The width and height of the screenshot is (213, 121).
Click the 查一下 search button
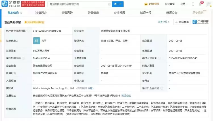pos(118,4)
